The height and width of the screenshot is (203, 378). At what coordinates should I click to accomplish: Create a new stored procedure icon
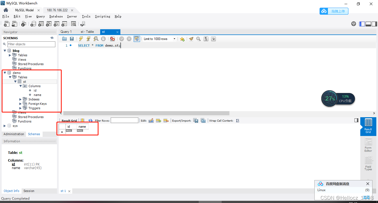(56, 24)
